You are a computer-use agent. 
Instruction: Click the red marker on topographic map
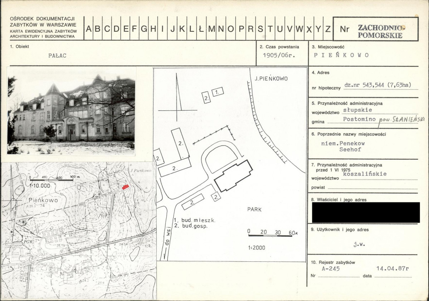[125, 187]
